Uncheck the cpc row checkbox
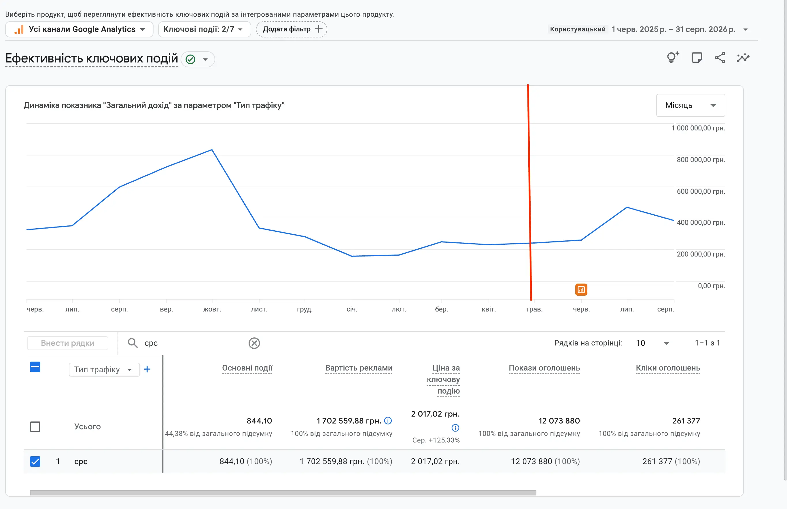Image resolution: width=787 pixels, height=509 pixels. 35,461
